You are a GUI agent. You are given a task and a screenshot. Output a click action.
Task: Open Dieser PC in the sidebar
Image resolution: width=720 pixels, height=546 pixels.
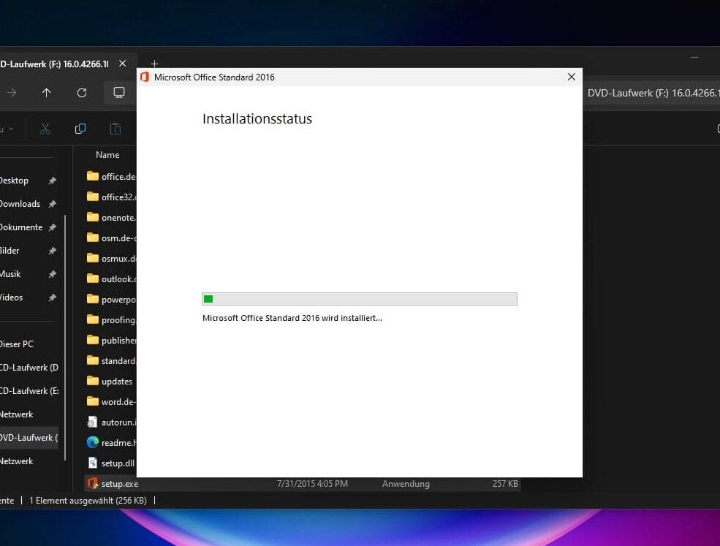click(17, 344)
